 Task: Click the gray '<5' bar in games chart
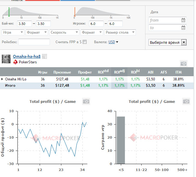pos(121,140)
